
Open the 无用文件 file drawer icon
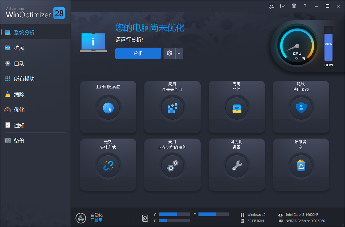pyautogui.click(x=237, y=108)
